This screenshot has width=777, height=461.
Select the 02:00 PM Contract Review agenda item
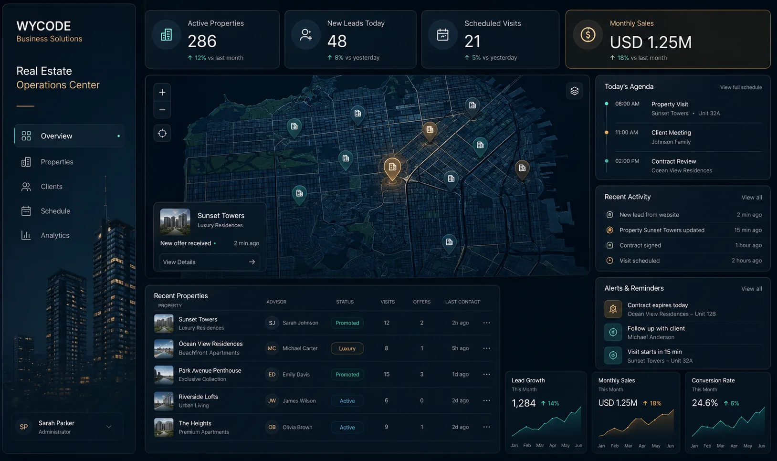(x=683, y=166)
